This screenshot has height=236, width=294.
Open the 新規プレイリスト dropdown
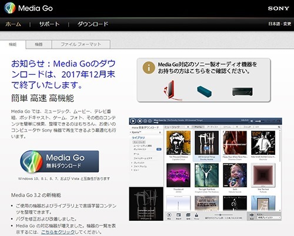pyautogui.click(x=269, y=218)
